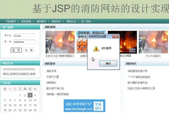This screenshot has height=113, width=169.
Task: Click the 成功登录 message text
Action: point(106,48)
